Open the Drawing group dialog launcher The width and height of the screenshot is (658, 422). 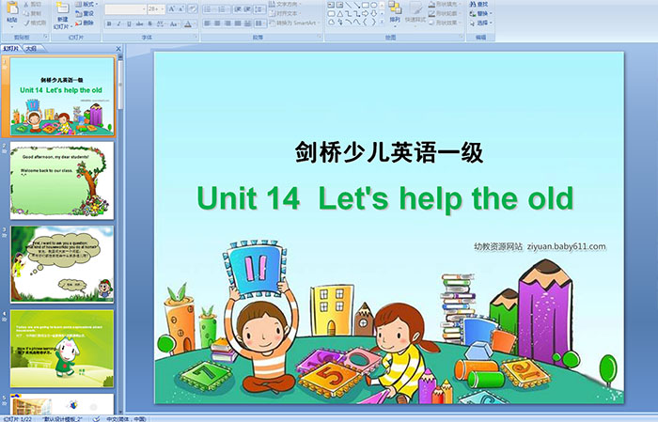point(462,38)
